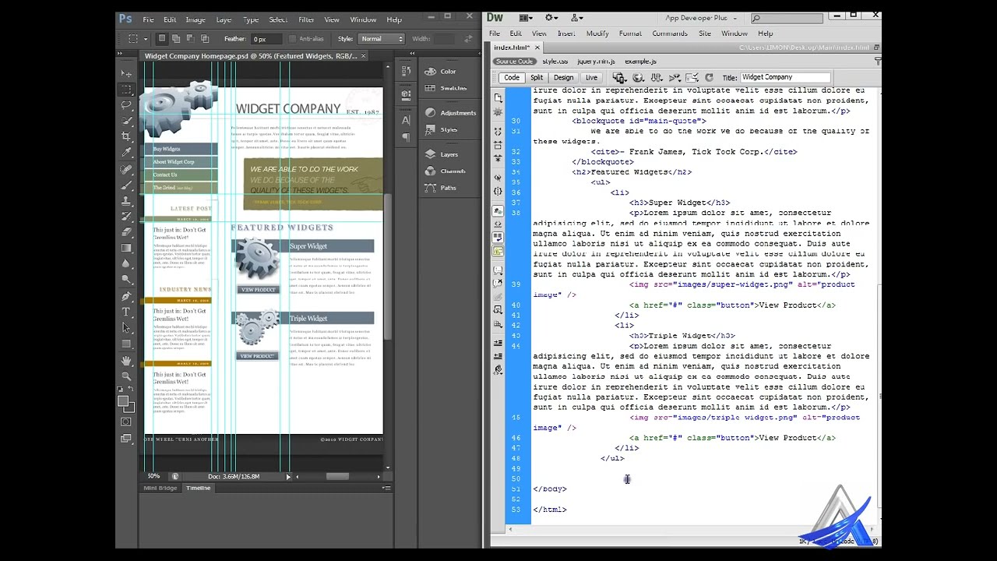Toggle Quick Mask mode in Photoshop

pos(126,422)
